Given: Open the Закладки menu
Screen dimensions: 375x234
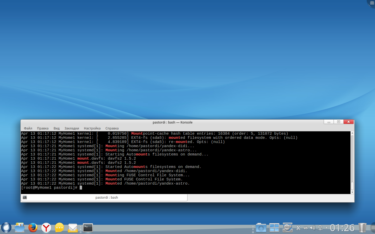Looking at the screenshot, I should 72,128.
